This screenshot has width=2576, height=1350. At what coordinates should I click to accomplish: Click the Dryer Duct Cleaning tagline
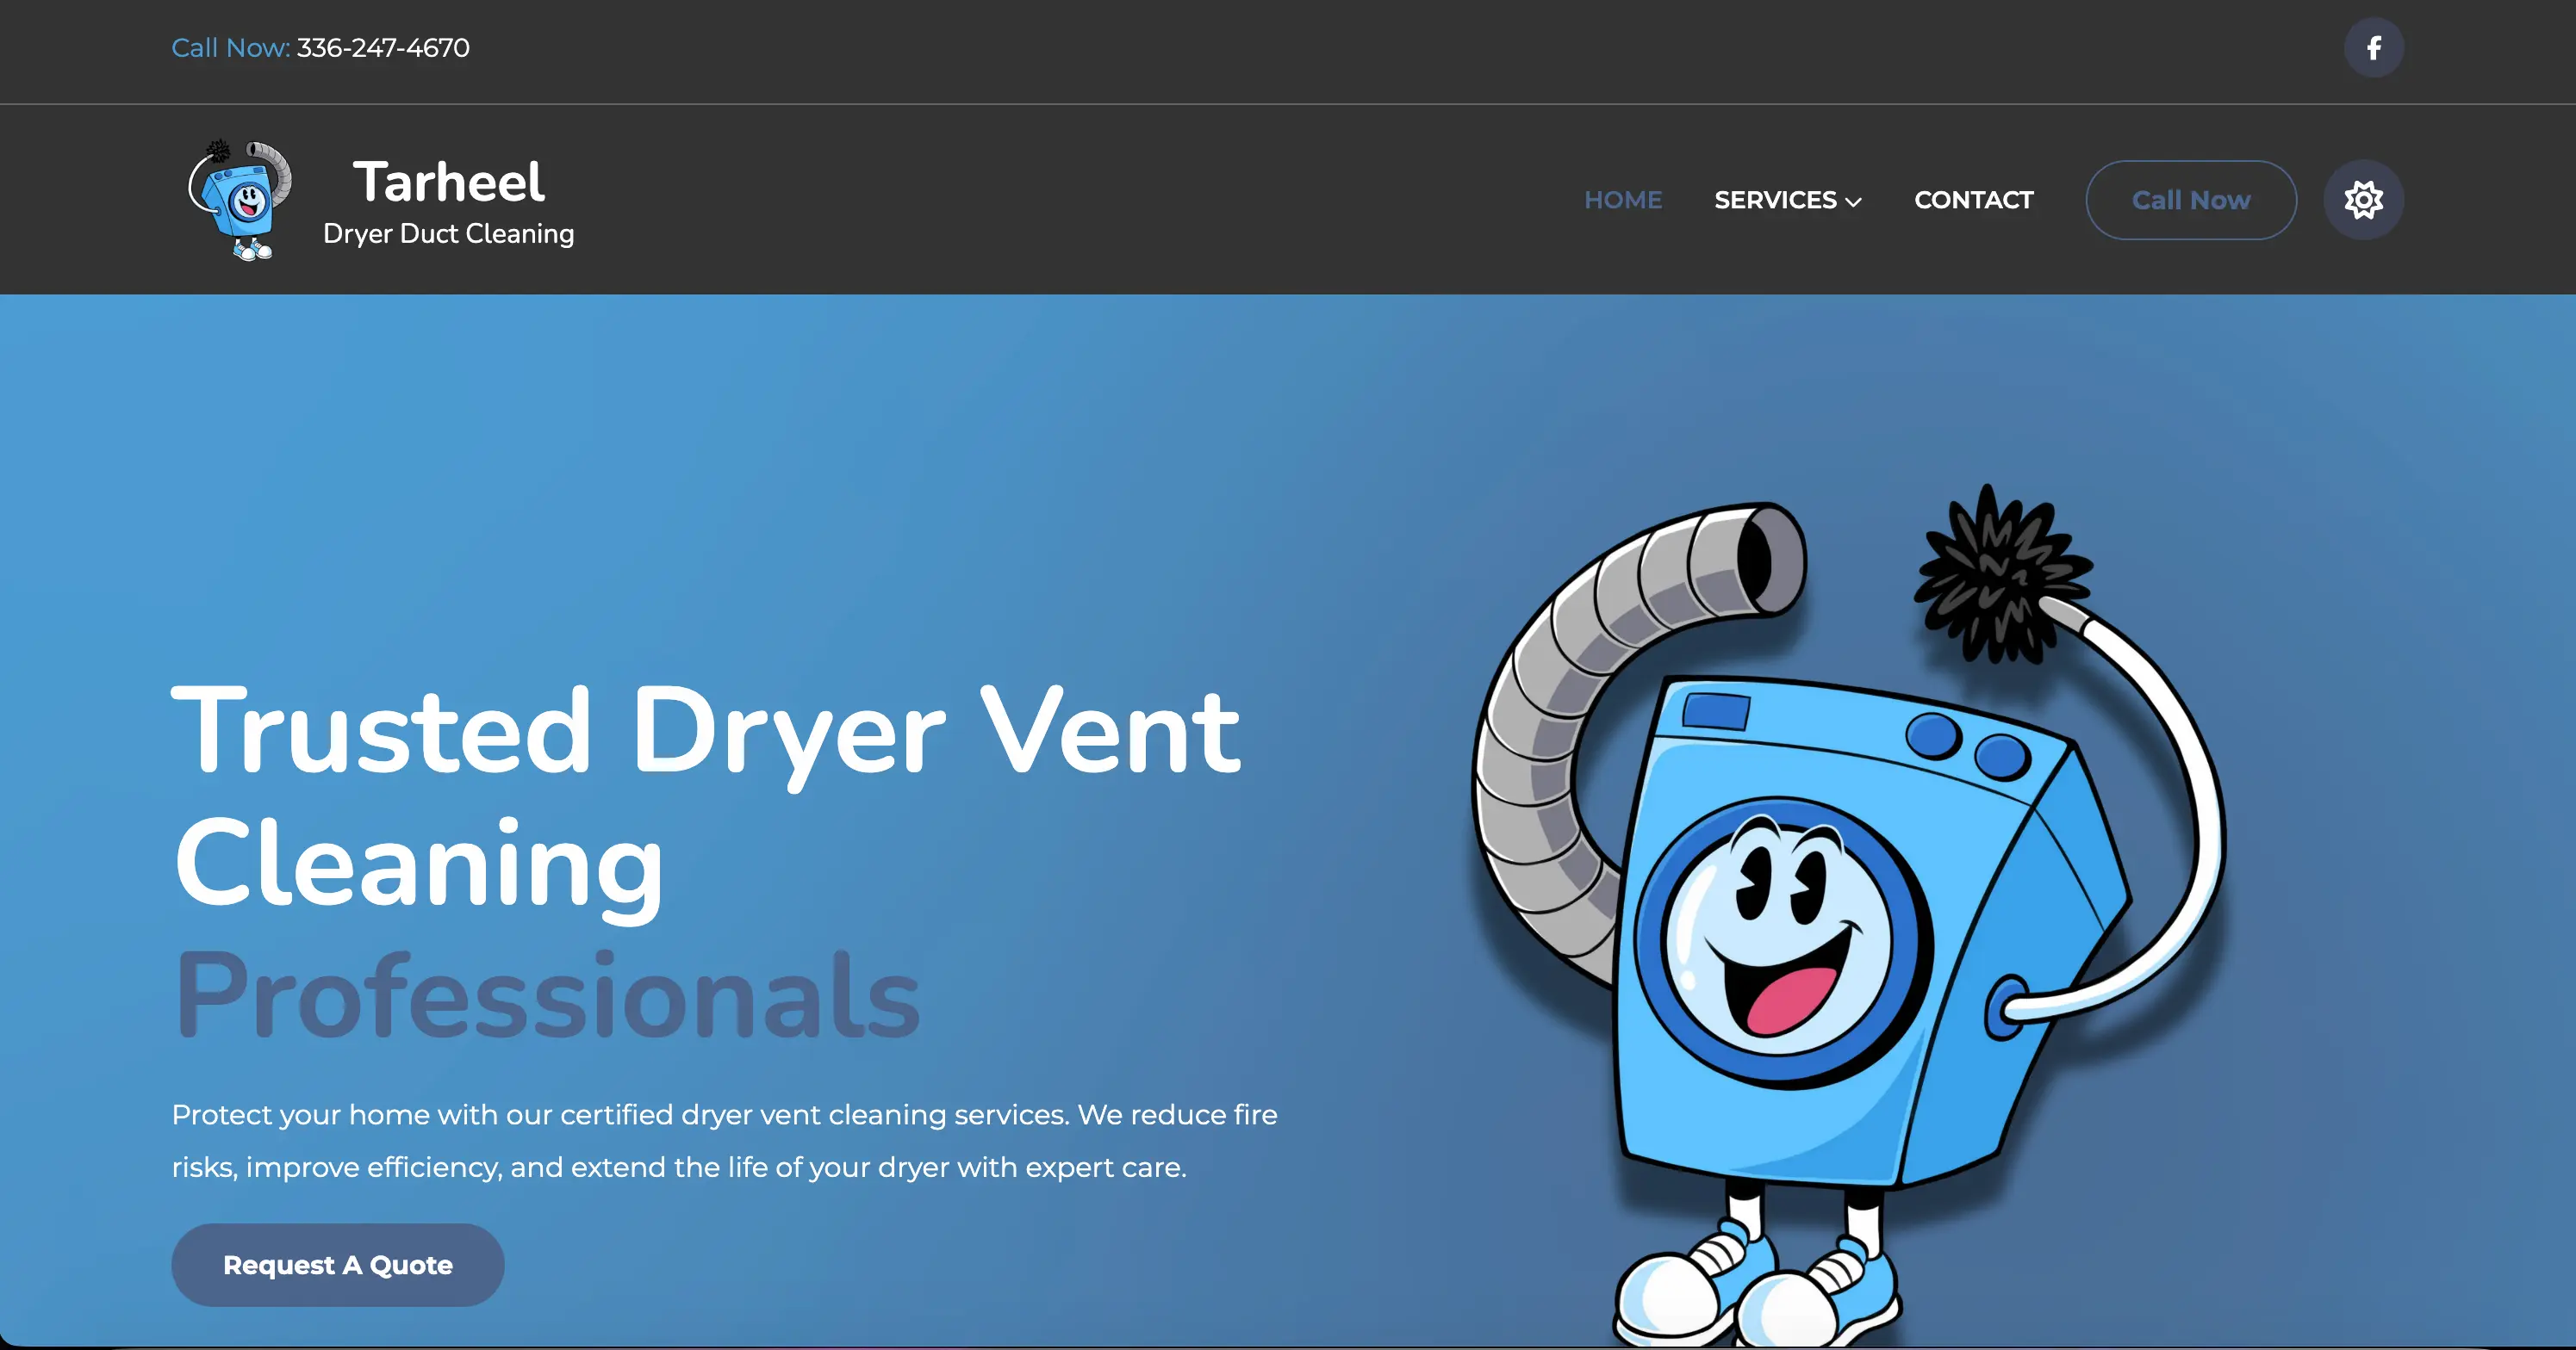(x=448, y=234)
